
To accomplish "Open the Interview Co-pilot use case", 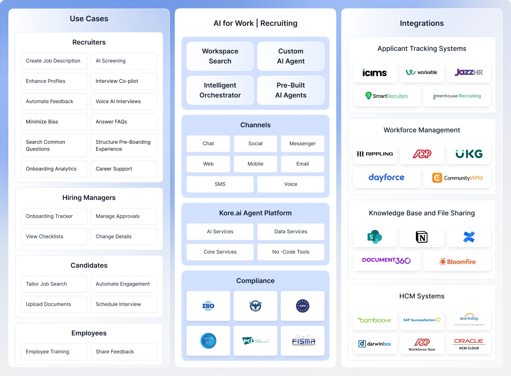I will coord(124,81).
